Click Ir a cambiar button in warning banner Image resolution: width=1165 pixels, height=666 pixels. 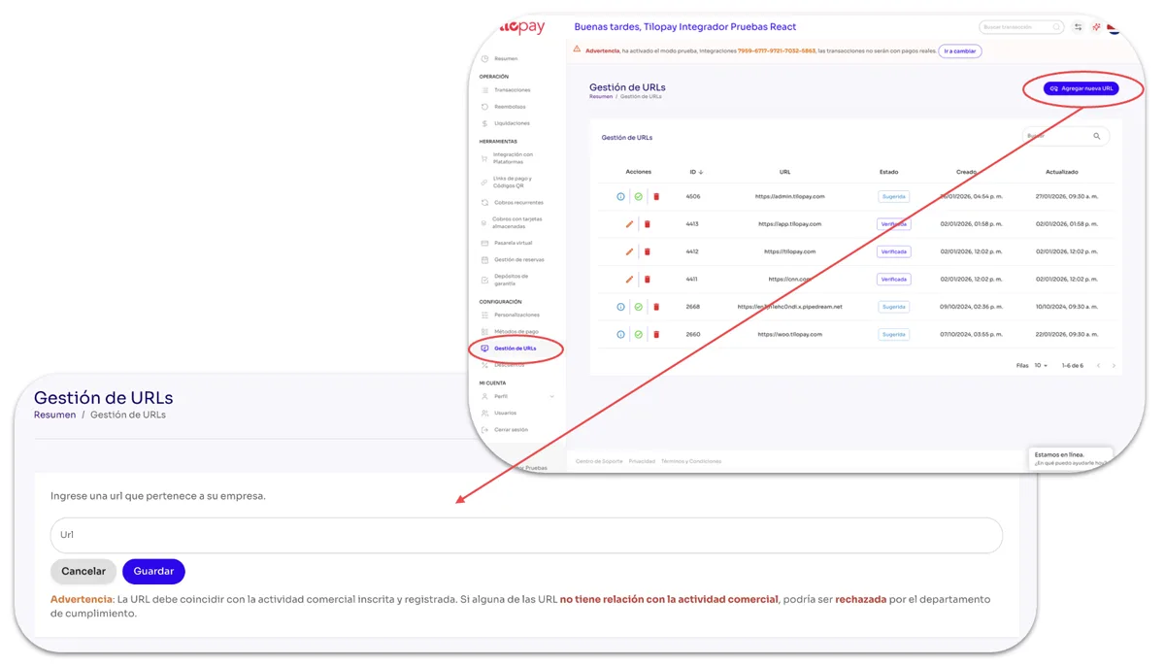tap(960, 50)
